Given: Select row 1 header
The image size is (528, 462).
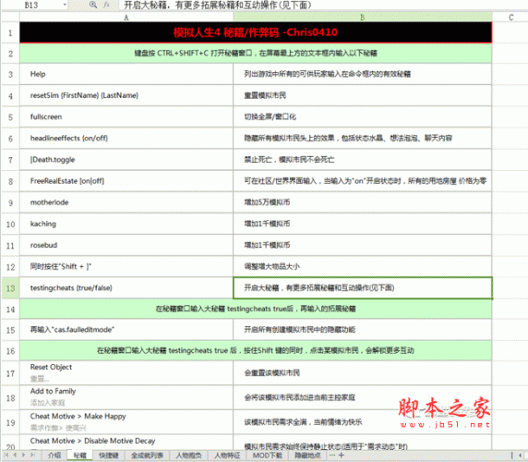Looking at the screenshot, I should coord(10,32).
